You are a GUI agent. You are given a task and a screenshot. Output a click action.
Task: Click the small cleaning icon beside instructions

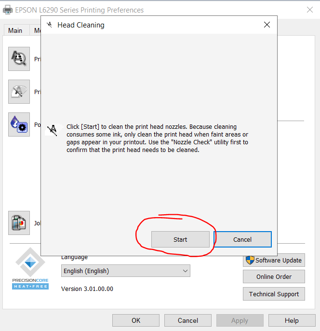click(52, 130)
